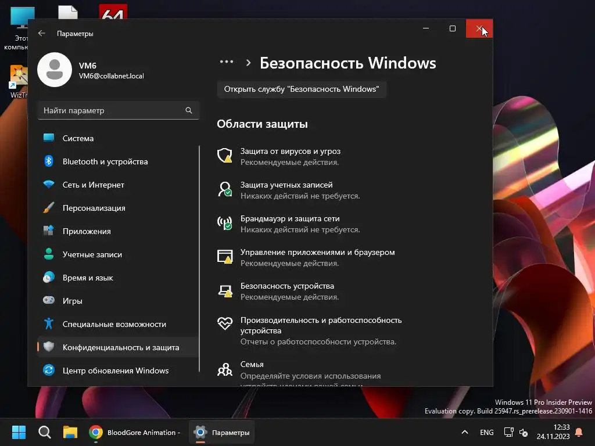This screenshot has height=446, width=595.
Task: Click the gamepad icon for Игры
Action: (49, 301)
